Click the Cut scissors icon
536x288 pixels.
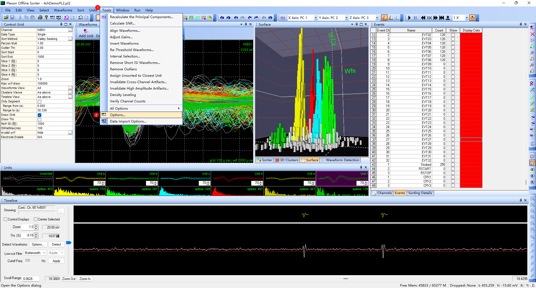[20, 18]
